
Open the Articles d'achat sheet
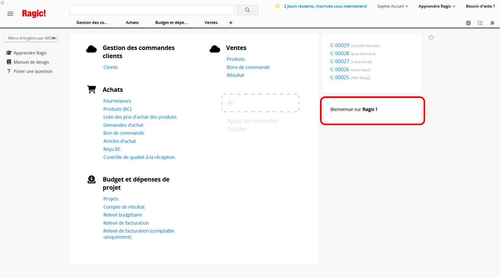pyautogui.click(x=120, y=141)
